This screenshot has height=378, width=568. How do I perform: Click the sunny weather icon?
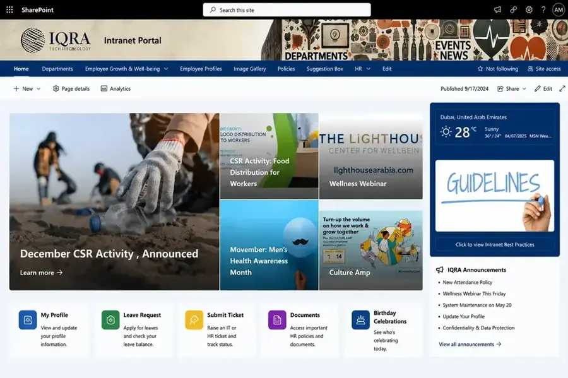(x=446, y=132)
